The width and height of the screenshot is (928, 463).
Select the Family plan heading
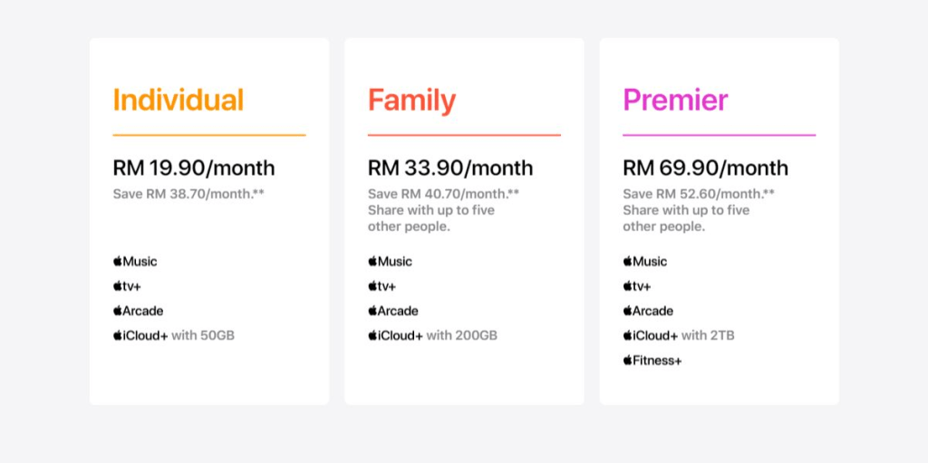coord(412,101)
